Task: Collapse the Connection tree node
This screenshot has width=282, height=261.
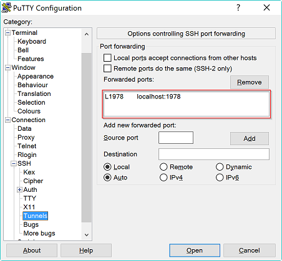Action: [x=7, y=120]
